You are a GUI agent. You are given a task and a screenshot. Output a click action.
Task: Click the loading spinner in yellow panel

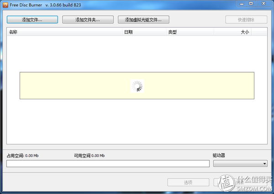pos(137,86)
